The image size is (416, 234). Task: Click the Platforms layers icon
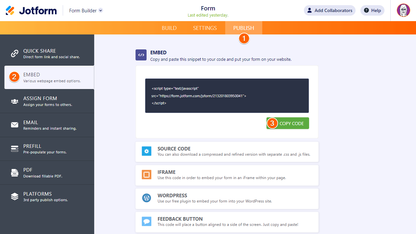pyautogui.click(x=15, y=196)
